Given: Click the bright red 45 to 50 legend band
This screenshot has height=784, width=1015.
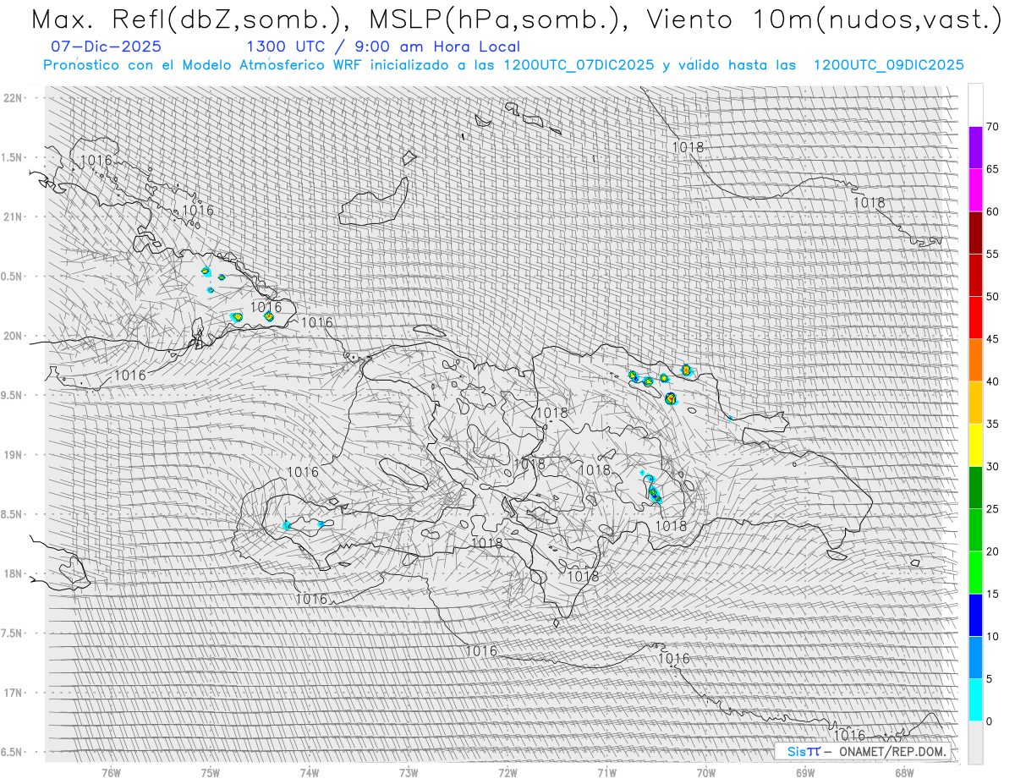Looking at the screenshot, I should [x=975, y=318].
